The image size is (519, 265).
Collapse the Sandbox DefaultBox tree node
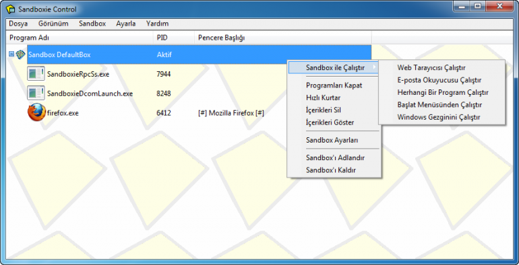pos(11,54)
